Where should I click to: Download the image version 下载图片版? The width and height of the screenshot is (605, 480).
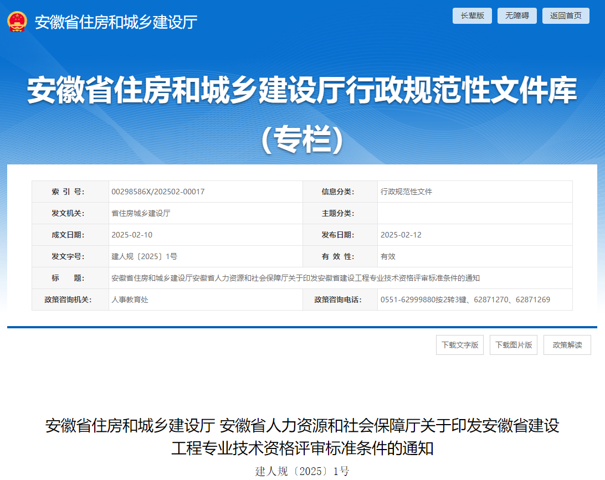tap(513, 344)
